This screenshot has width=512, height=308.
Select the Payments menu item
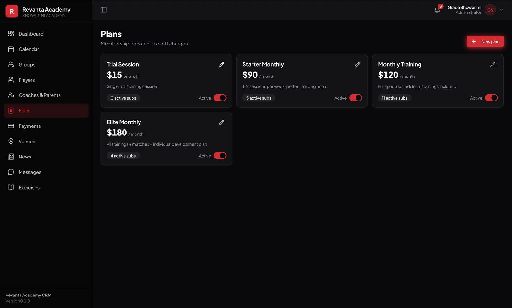46,126
